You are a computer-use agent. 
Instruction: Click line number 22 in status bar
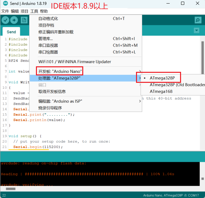point(4,195)
